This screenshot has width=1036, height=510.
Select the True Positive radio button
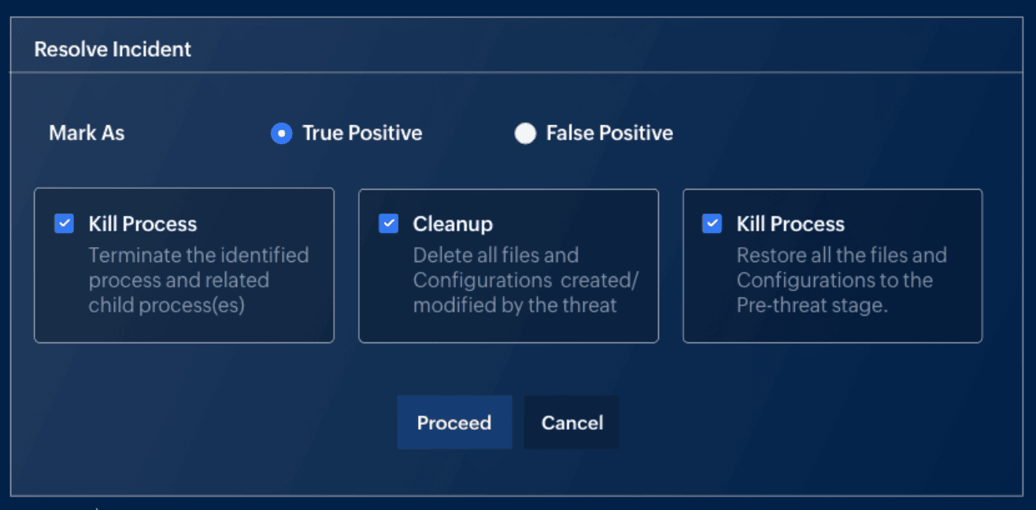pyautogui.click(x=281, y=134)
